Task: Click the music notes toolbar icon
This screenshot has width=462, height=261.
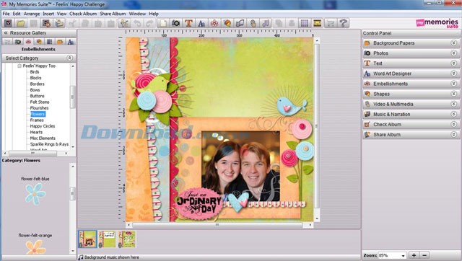Action: tap(266, 23)
